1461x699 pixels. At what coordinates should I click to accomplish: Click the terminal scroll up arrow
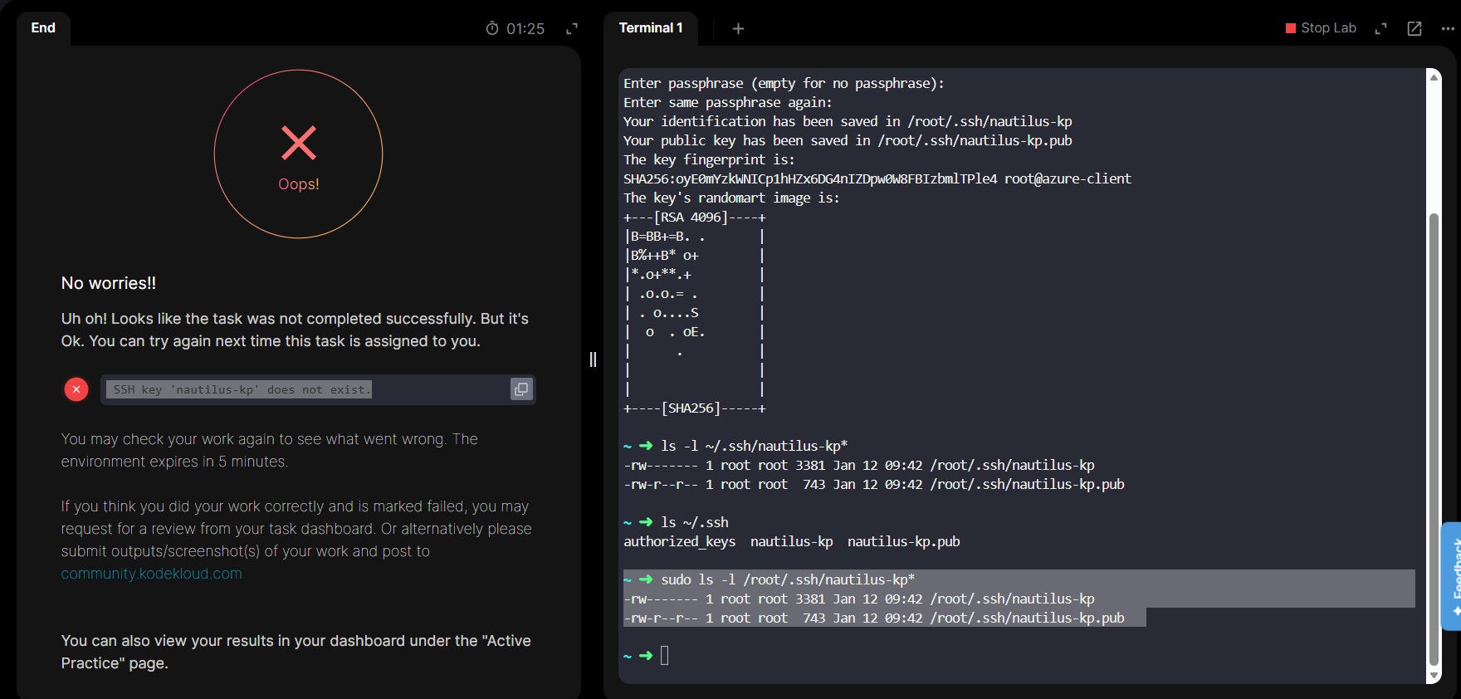point(1434,76)
